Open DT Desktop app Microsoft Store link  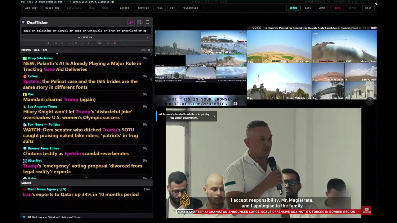click(54, 217)
